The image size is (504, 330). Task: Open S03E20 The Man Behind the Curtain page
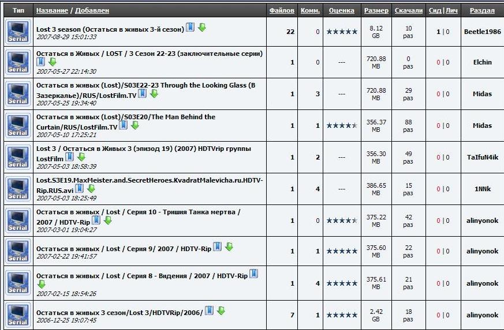point(126,122)
